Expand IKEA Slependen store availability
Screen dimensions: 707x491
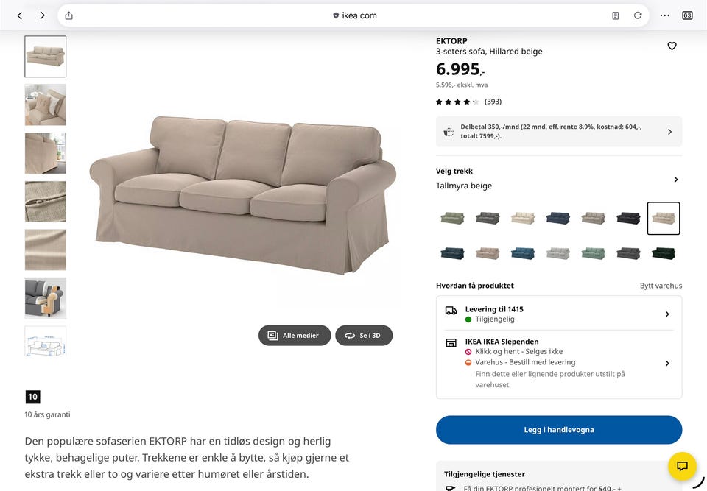pyautogui.click(x=559, y=363)
